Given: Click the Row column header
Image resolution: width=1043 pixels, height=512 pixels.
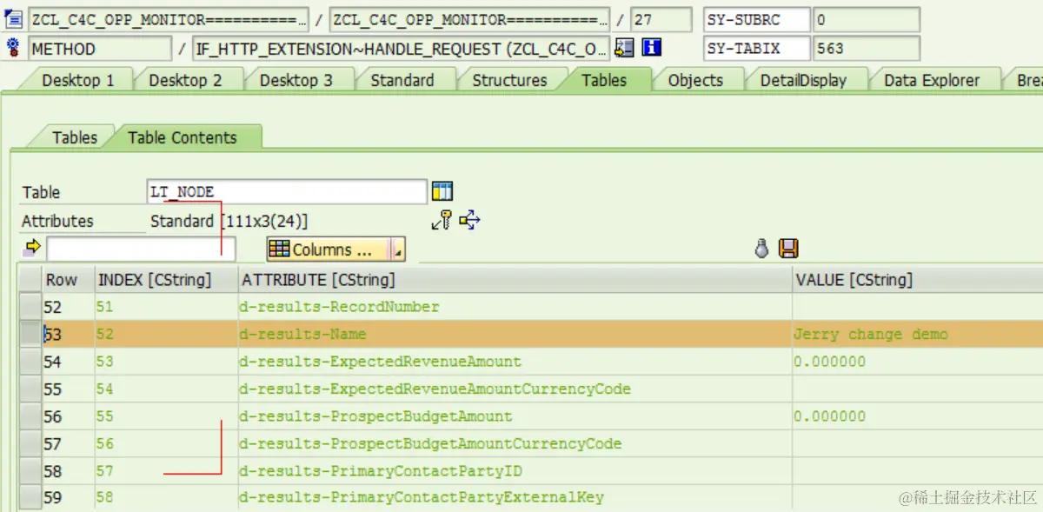Looking at the screenshot, I should (68, 280).
